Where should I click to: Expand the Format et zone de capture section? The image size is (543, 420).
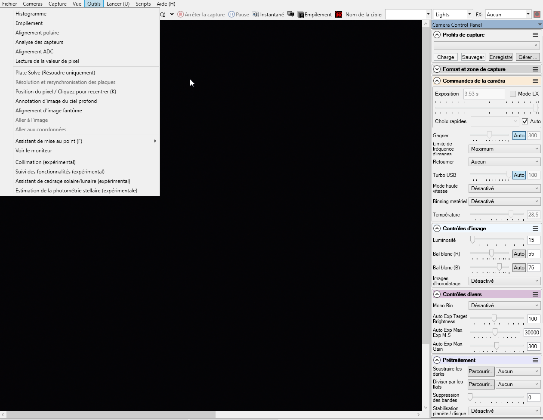point(437,69)
